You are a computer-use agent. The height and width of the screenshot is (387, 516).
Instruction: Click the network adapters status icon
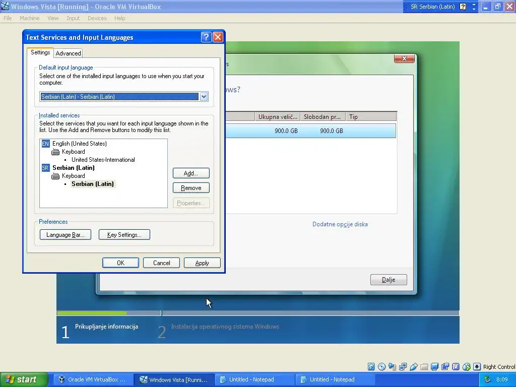pyautogui.click(x=403, y=367)
